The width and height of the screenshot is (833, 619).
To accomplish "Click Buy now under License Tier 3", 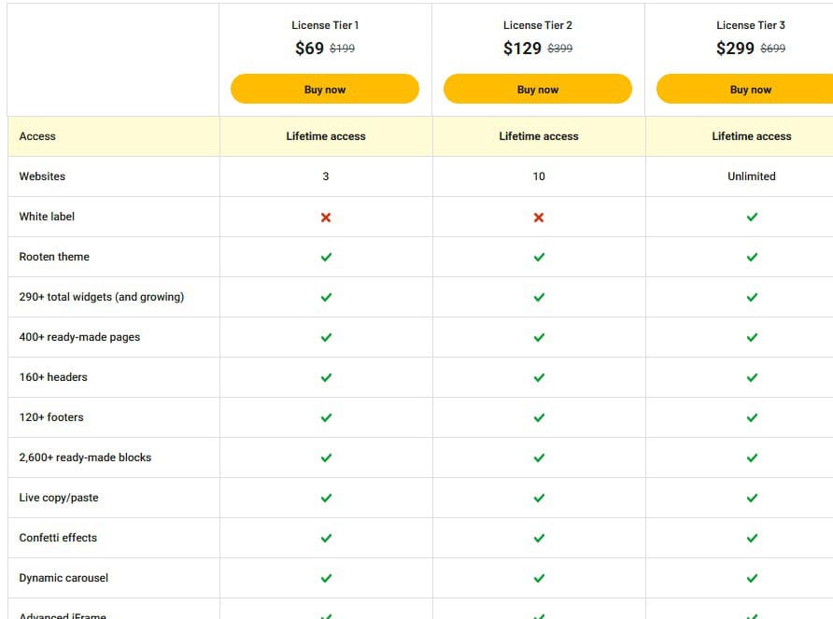I will (x=751, y=89).
